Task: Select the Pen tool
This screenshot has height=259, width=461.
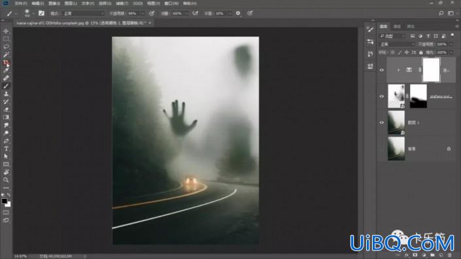Action: click(x=6, y=141)
